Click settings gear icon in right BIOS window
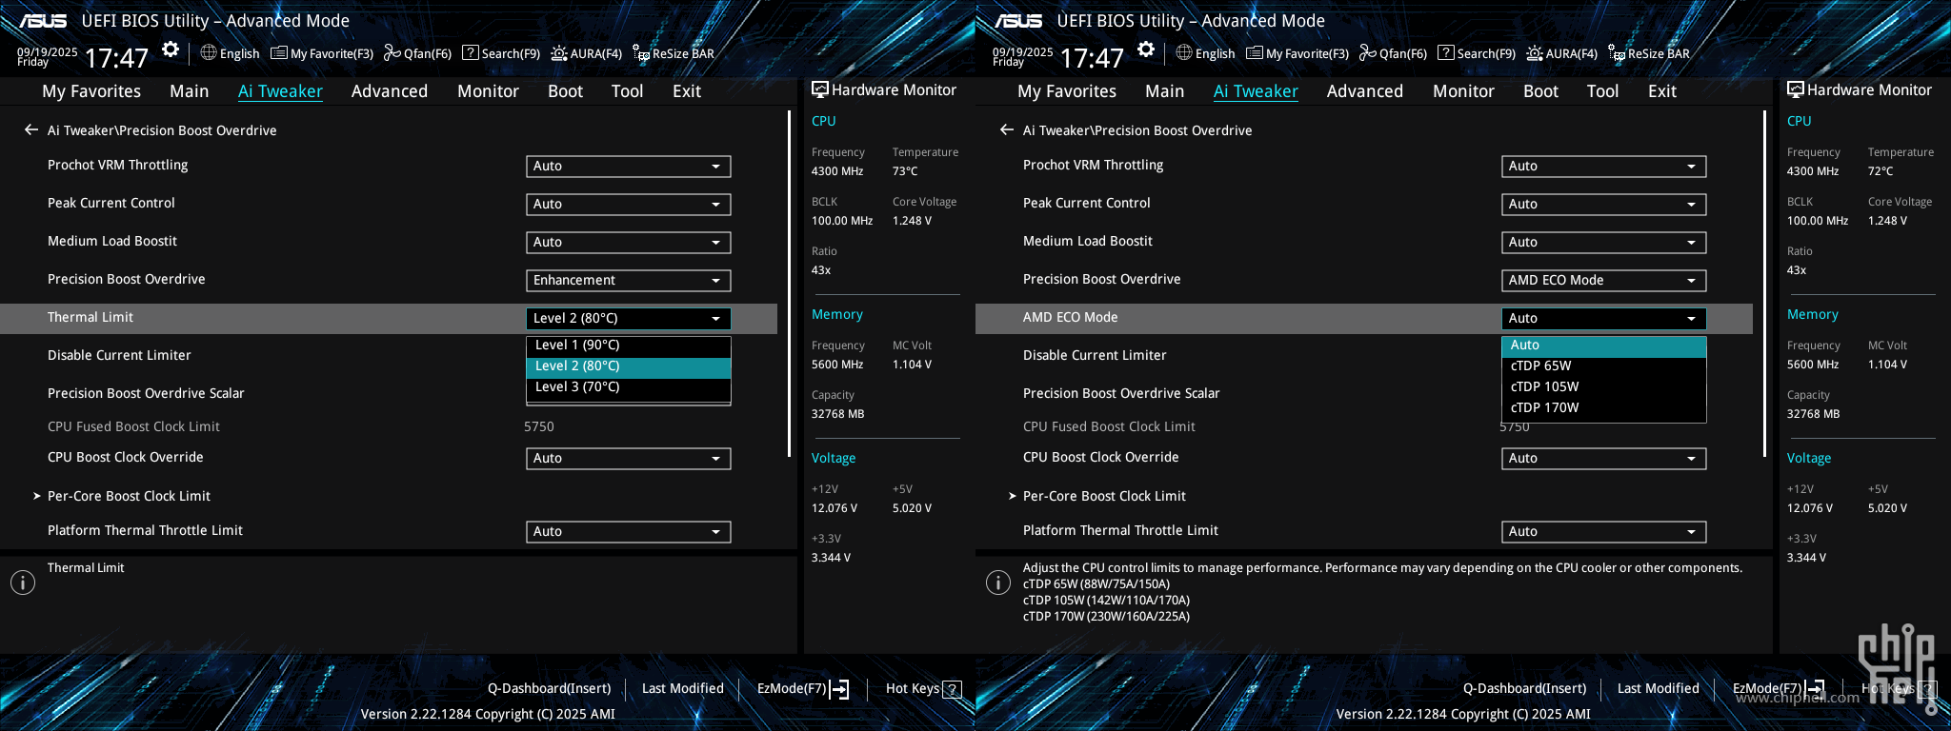 pyautogui.click(x=1146, y=49)
